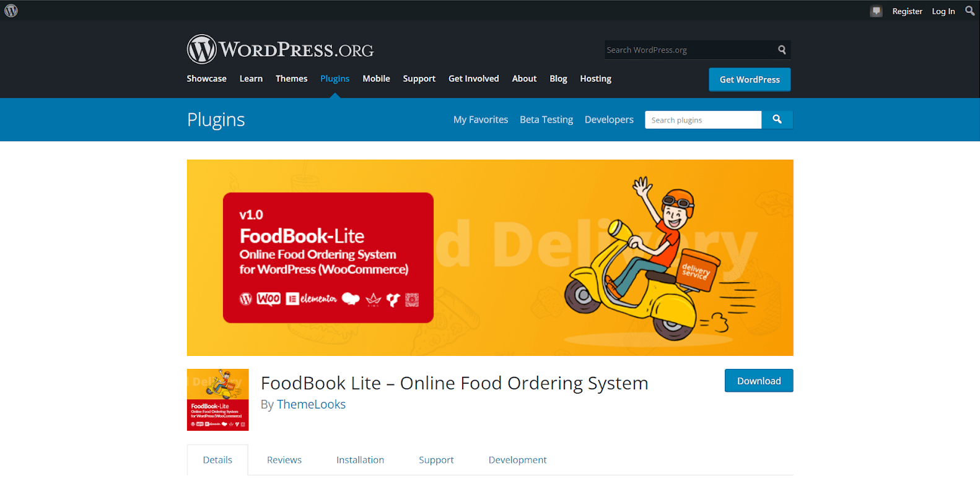Open the Learn menu item
980x484 pixels.
pos(251,79)
